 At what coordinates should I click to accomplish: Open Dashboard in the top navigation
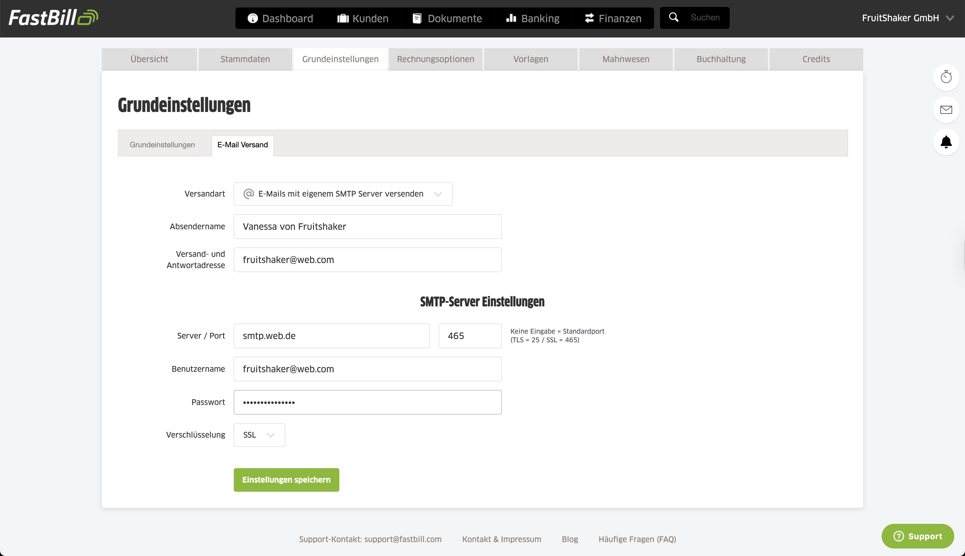(280, 18)
